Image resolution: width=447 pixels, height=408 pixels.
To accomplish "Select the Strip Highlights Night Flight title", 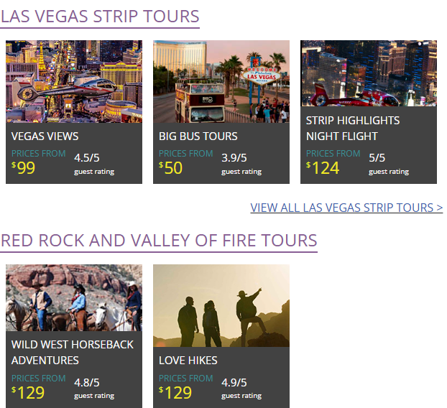I will (353, 128).
